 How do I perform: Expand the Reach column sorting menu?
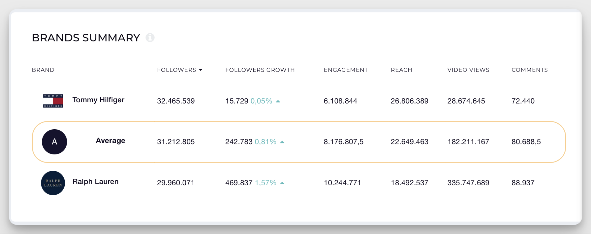pyautogui.click(x=401, y=70)
